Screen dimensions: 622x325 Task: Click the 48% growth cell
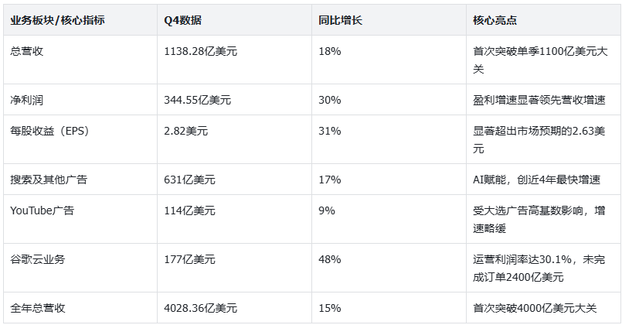pos(330,259)
